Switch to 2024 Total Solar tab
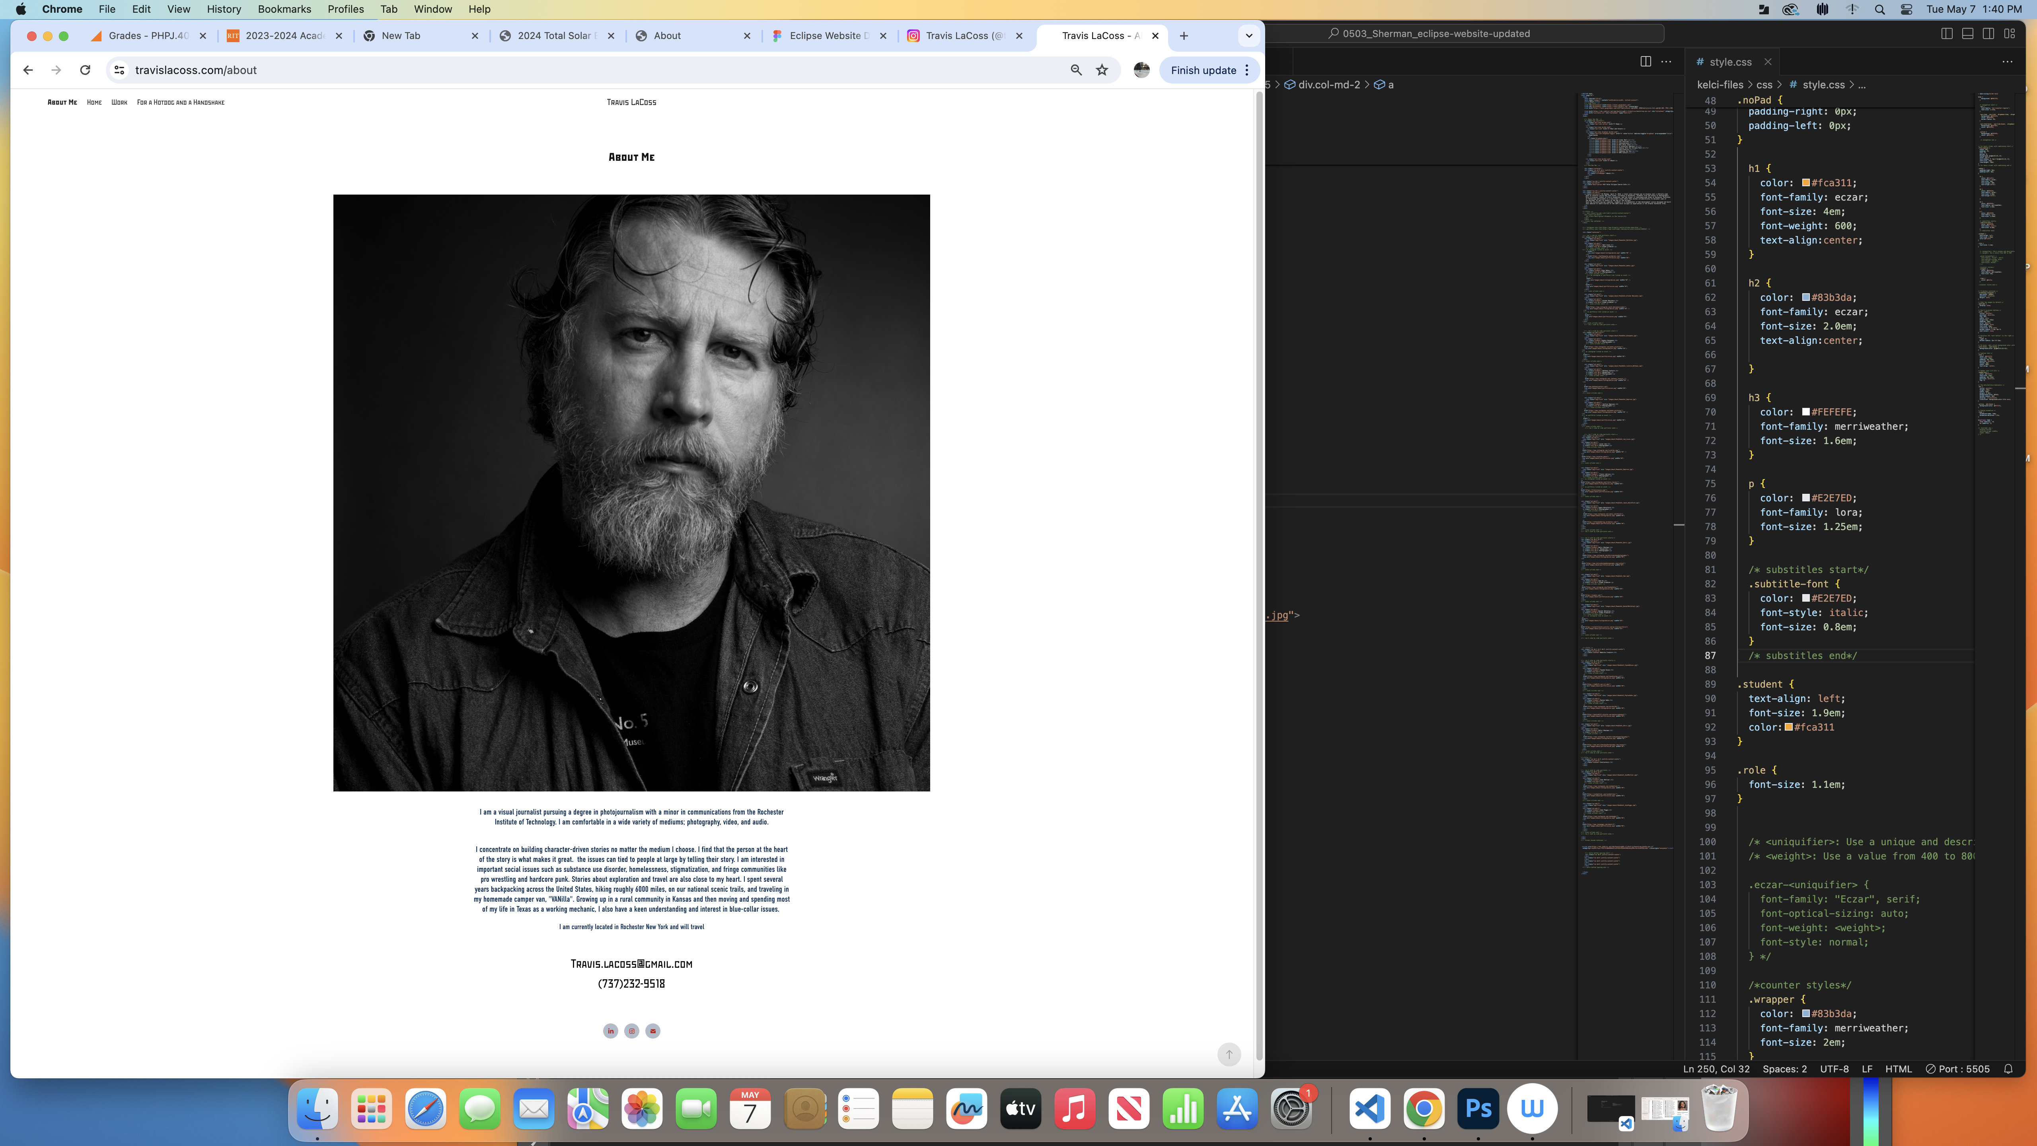The height and width of the screenshot is (1146, 2037). (557, 35)
